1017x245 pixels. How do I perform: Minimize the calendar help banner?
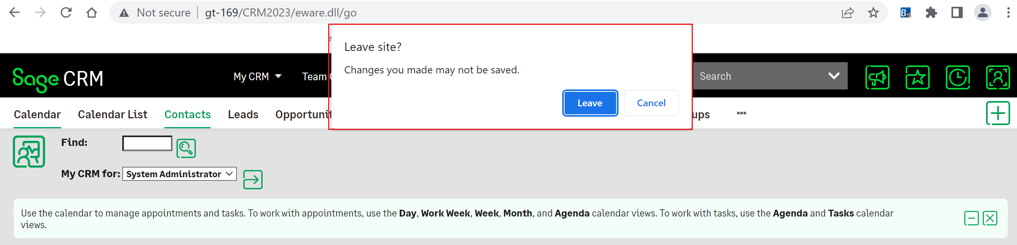(971, 219)
